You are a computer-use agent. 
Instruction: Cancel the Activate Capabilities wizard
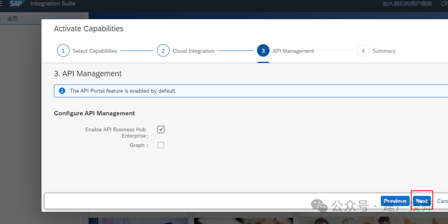coord(442,201)
